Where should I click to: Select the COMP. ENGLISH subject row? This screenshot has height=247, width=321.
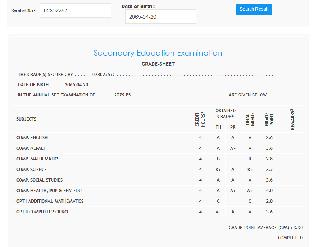(32, 138)
